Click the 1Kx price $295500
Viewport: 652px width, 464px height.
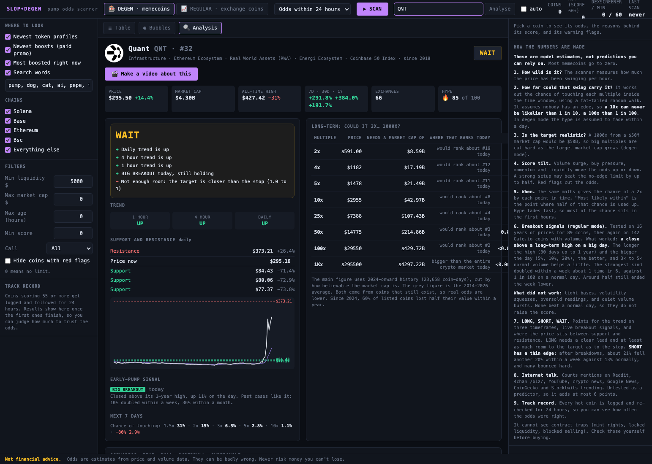tap(352, 264)
